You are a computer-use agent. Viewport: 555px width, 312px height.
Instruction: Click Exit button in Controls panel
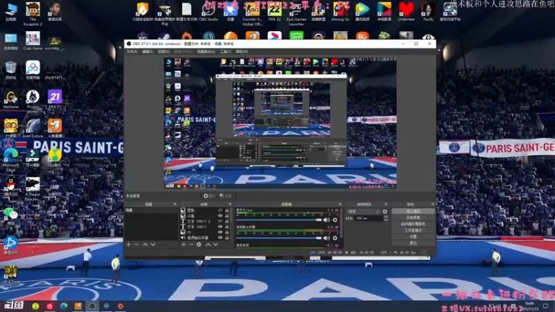pos(413,243)
